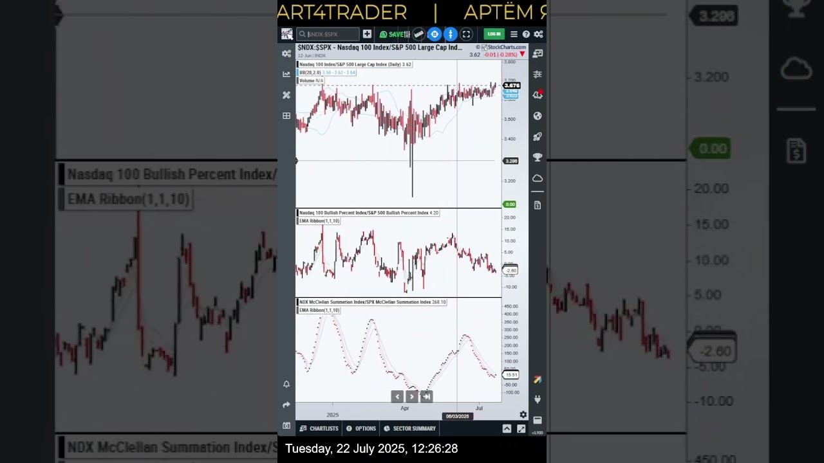Viewport: 824px width, 463px height.
Task: Click the StockCharts ACP logo icon
Action: coord(286,34)
